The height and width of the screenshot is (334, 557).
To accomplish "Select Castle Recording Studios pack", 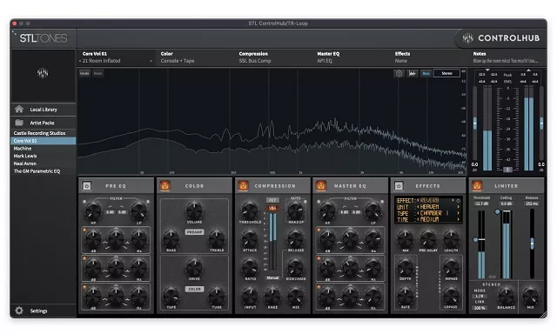I will click(43, 133).
